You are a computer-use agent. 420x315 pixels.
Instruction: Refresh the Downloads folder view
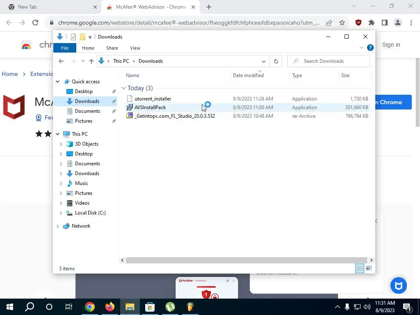coord(276,62)
